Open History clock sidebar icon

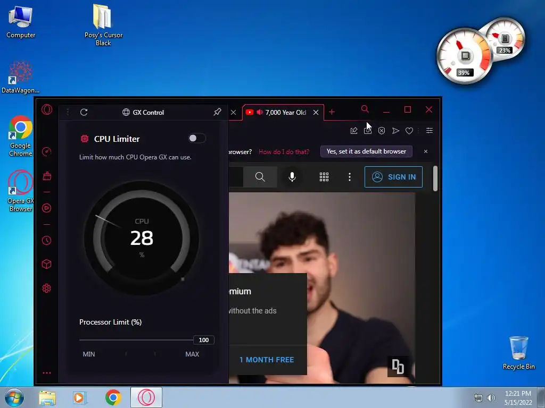[x=47, y=241]
